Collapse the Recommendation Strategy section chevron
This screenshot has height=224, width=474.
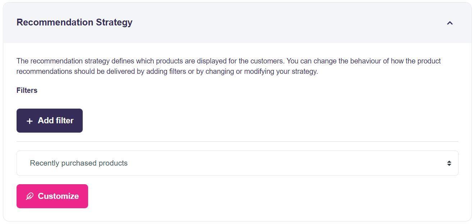click(450, 23)
